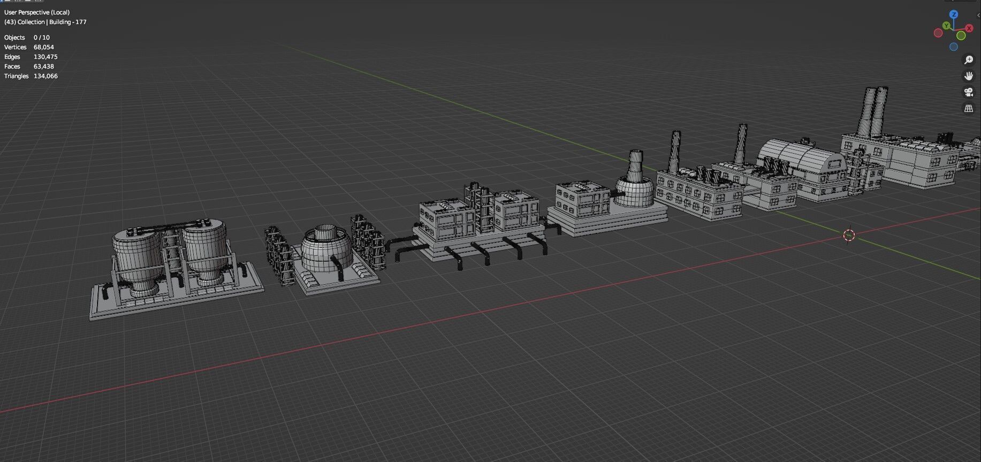
Task: Expand the sidebar with the small arrow
Action: [977, 16]
